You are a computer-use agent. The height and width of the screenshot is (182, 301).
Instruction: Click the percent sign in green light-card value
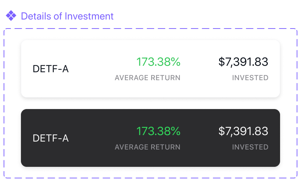[175, 62]
